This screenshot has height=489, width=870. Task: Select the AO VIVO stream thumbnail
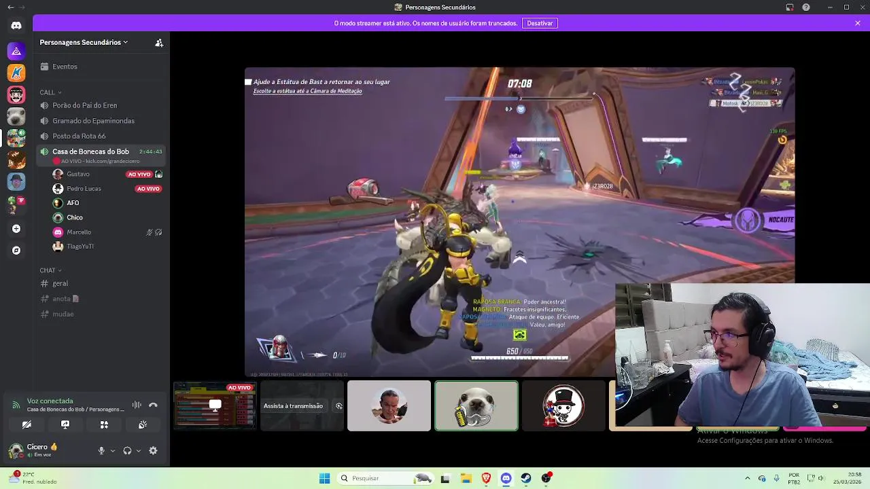click(215, 405)
